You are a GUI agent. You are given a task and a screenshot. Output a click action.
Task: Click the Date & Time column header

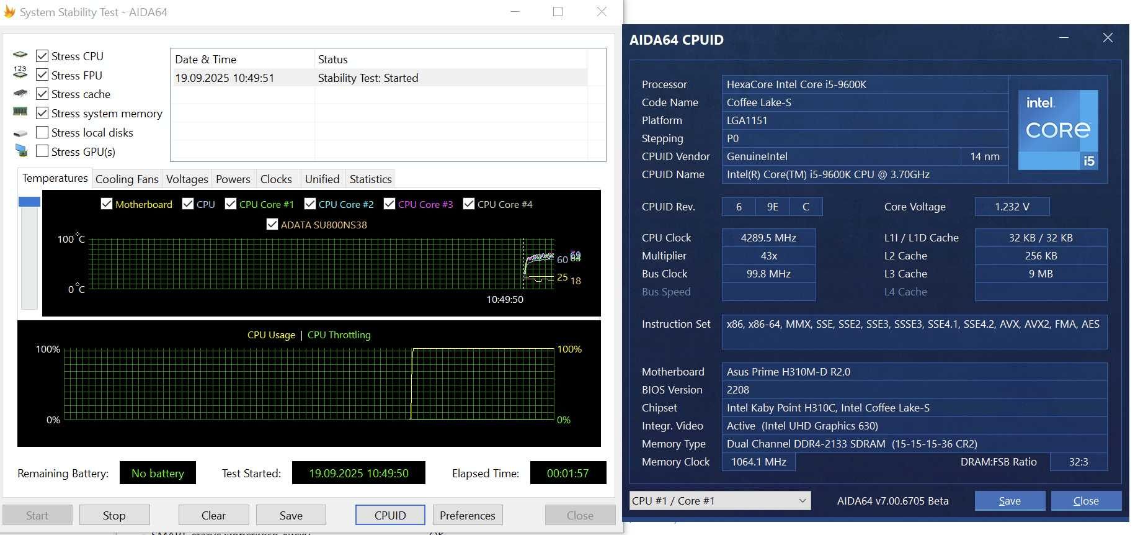[242, 59]
